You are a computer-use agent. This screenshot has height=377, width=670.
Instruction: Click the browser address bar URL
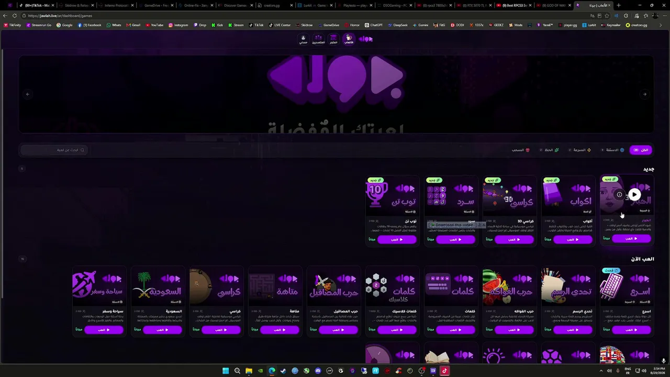coord(60,16)
